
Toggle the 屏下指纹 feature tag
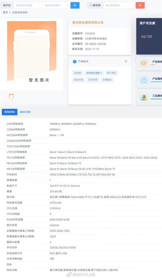pos(112,73)
